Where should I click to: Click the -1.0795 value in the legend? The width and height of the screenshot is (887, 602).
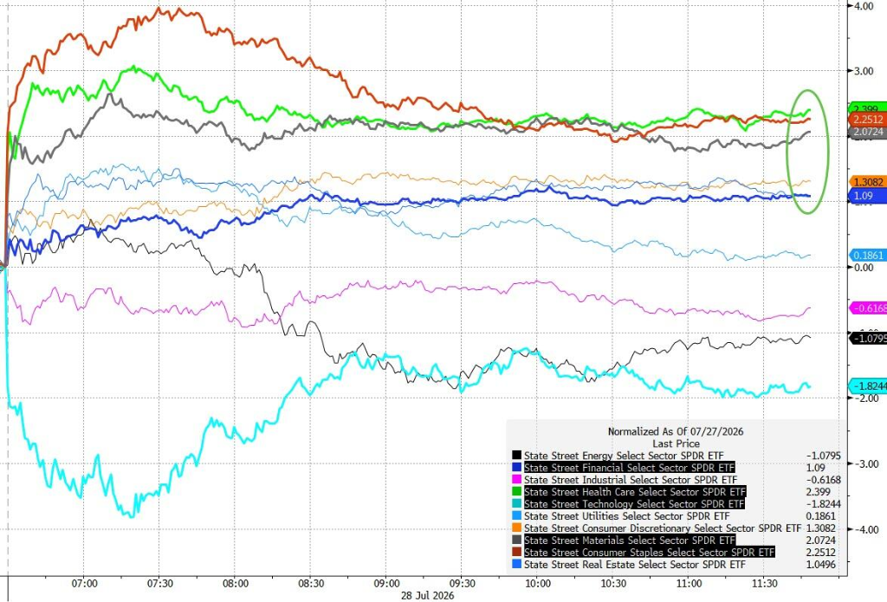click(x=823, y=456)
